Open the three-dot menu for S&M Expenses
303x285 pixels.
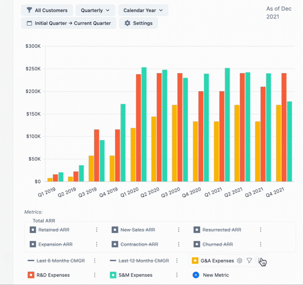point(177,275)
